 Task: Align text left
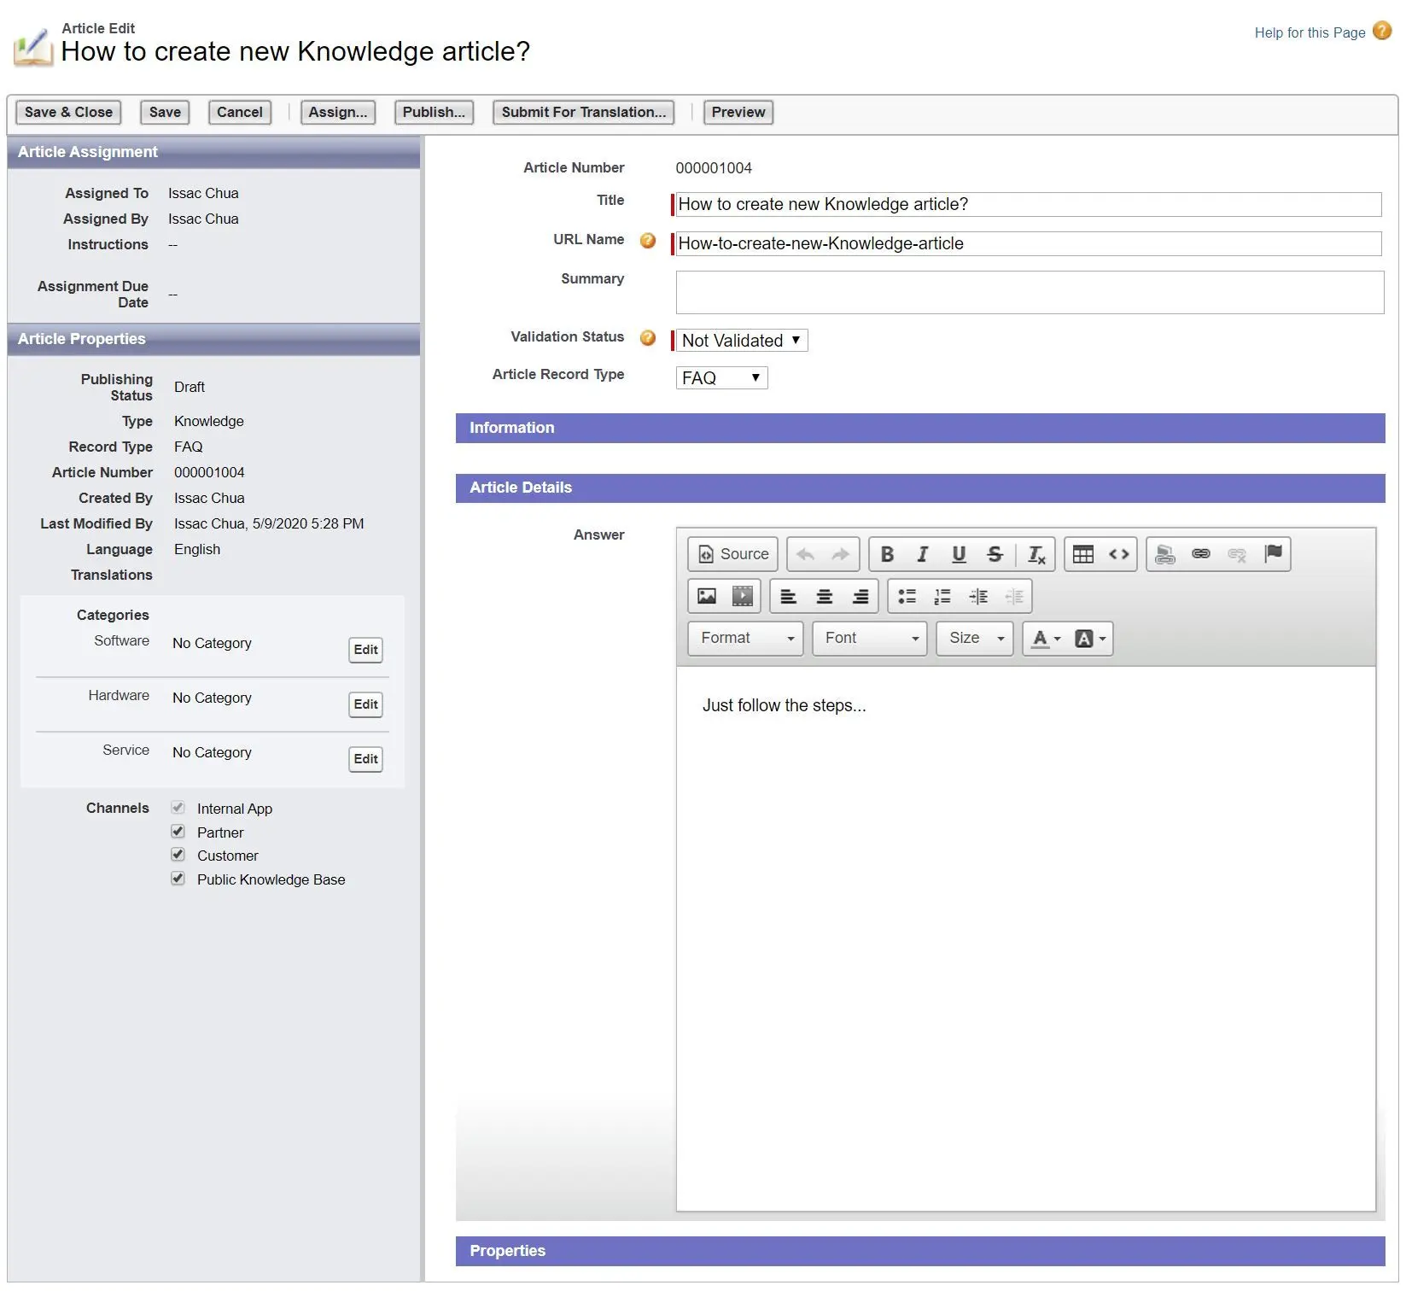(x=789, y=596)
